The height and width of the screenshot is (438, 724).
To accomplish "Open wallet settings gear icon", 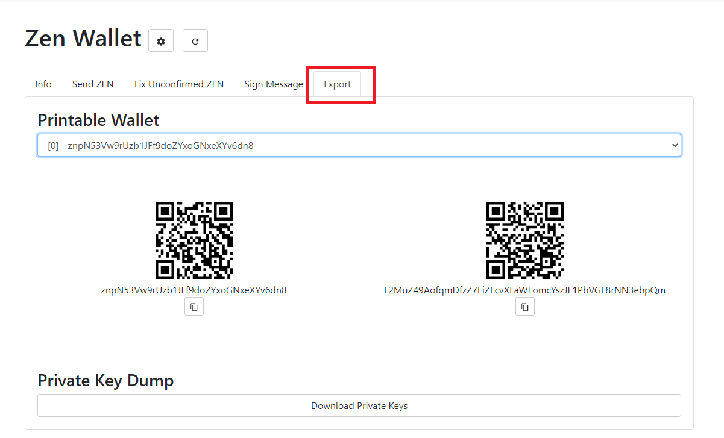I will [161, 41].
